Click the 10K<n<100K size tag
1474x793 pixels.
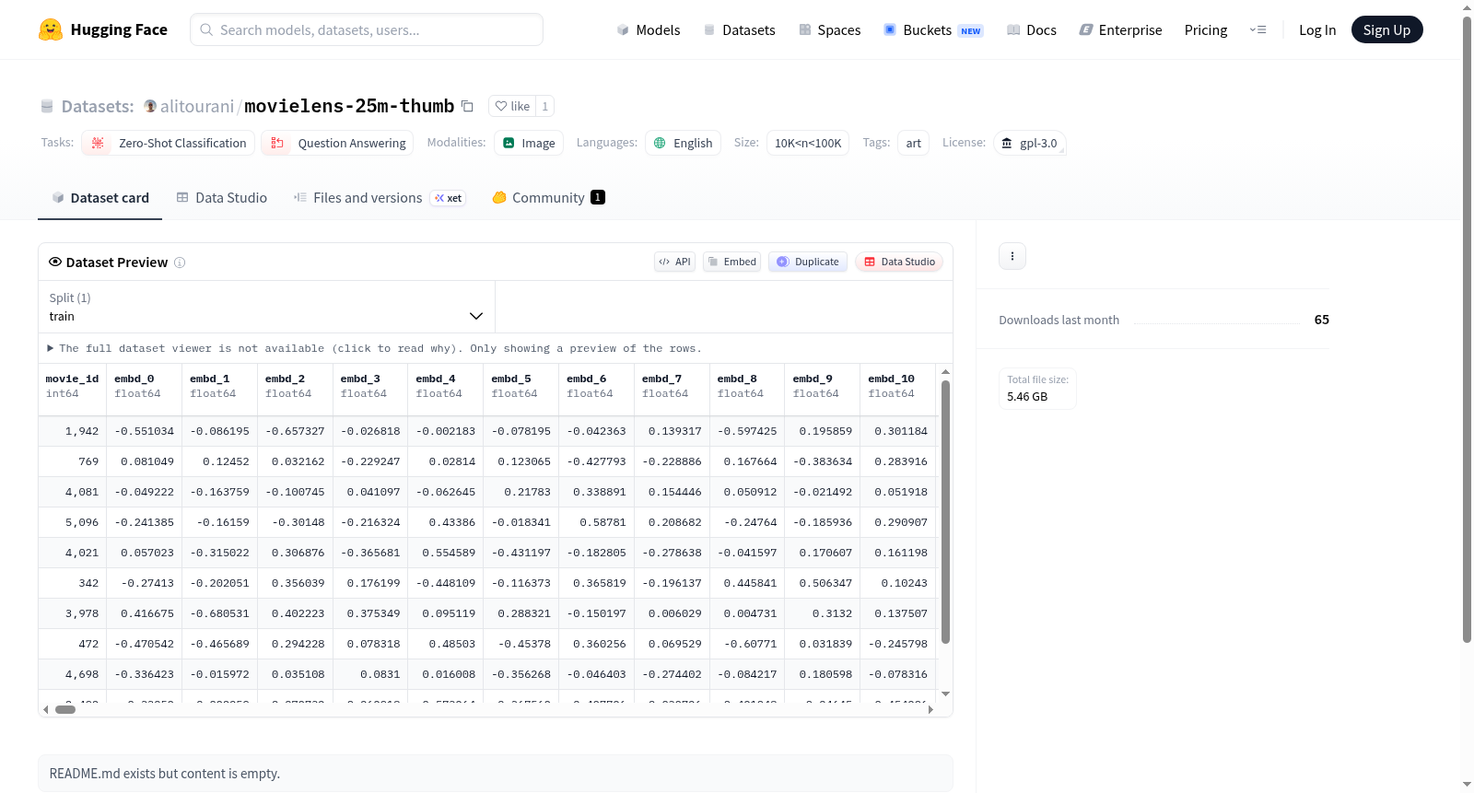(808, 143)
